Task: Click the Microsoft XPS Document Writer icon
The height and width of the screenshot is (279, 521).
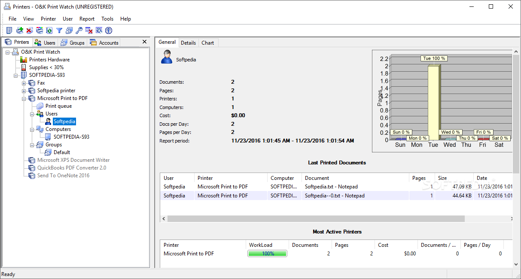Action: [32, 160]
